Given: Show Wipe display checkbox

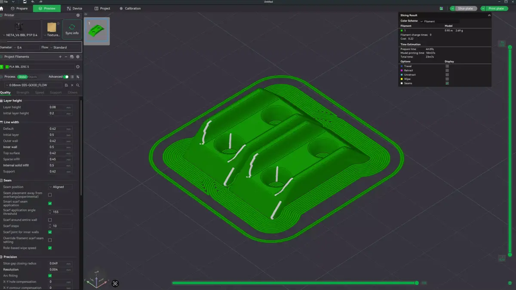Looking at the screenshot, I should tap(447, 79).
